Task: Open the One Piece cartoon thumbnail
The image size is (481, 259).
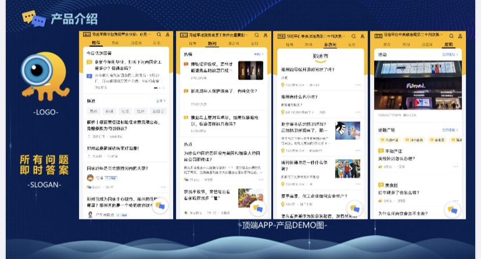Action: 347,168
